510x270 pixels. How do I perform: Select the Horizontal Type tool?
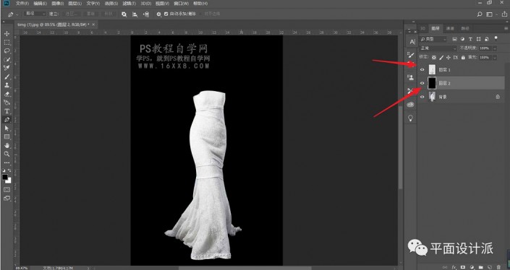[7, 111]
